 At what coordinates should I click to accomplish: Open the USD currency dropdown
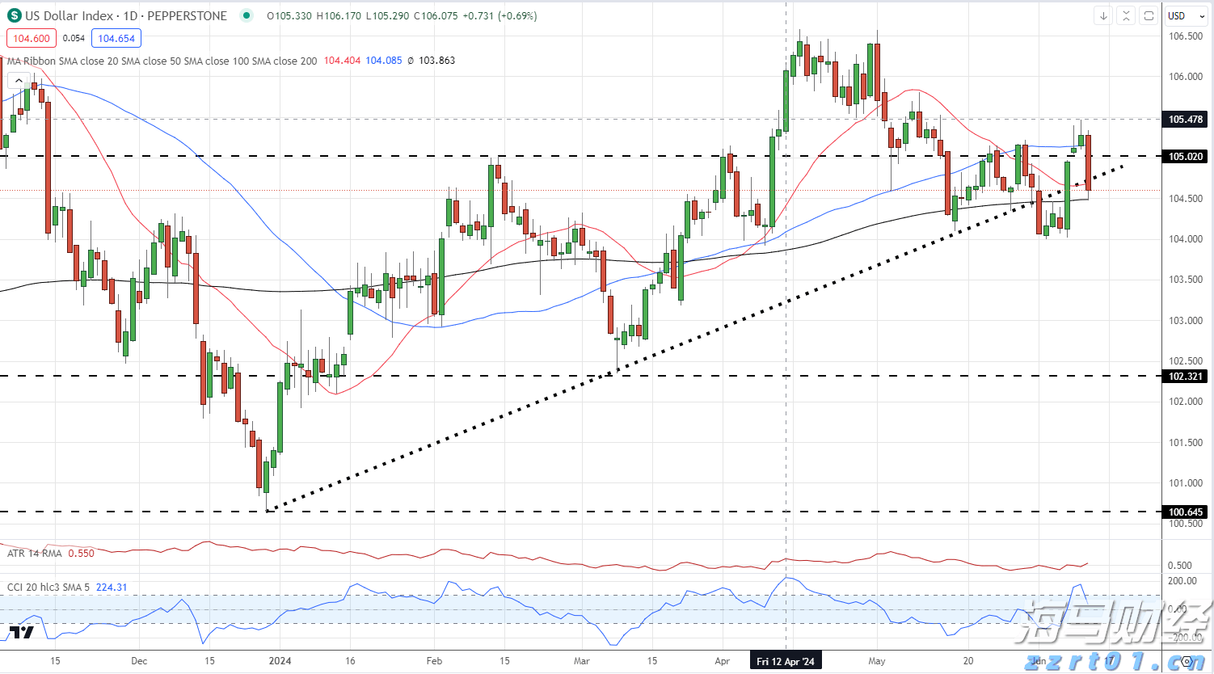(1187, 15)
